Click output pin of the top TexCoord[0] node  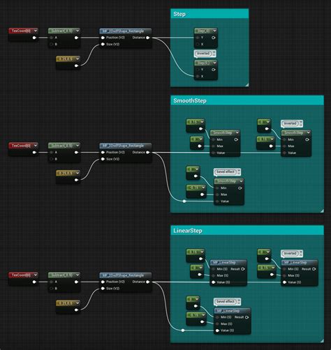(x=34, y=38)
